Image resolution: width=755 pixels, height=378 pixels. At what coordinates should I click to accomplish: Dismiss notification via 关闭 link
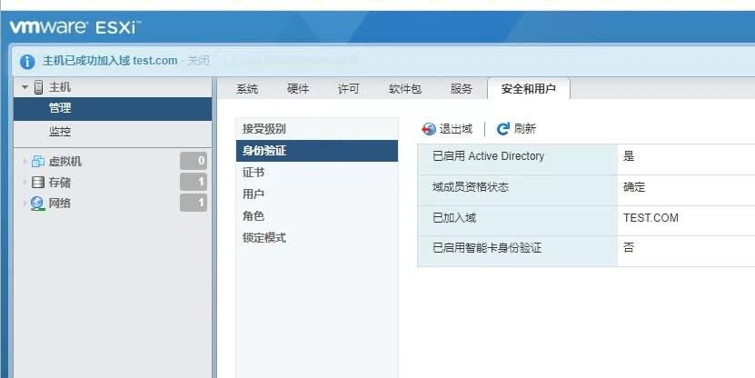pyautogui.click(x=198, y=61)
